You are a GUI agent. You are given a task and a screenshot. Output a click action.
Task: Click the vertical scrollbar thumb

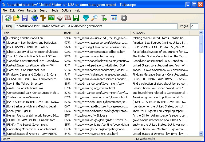(x=201, y=44)
